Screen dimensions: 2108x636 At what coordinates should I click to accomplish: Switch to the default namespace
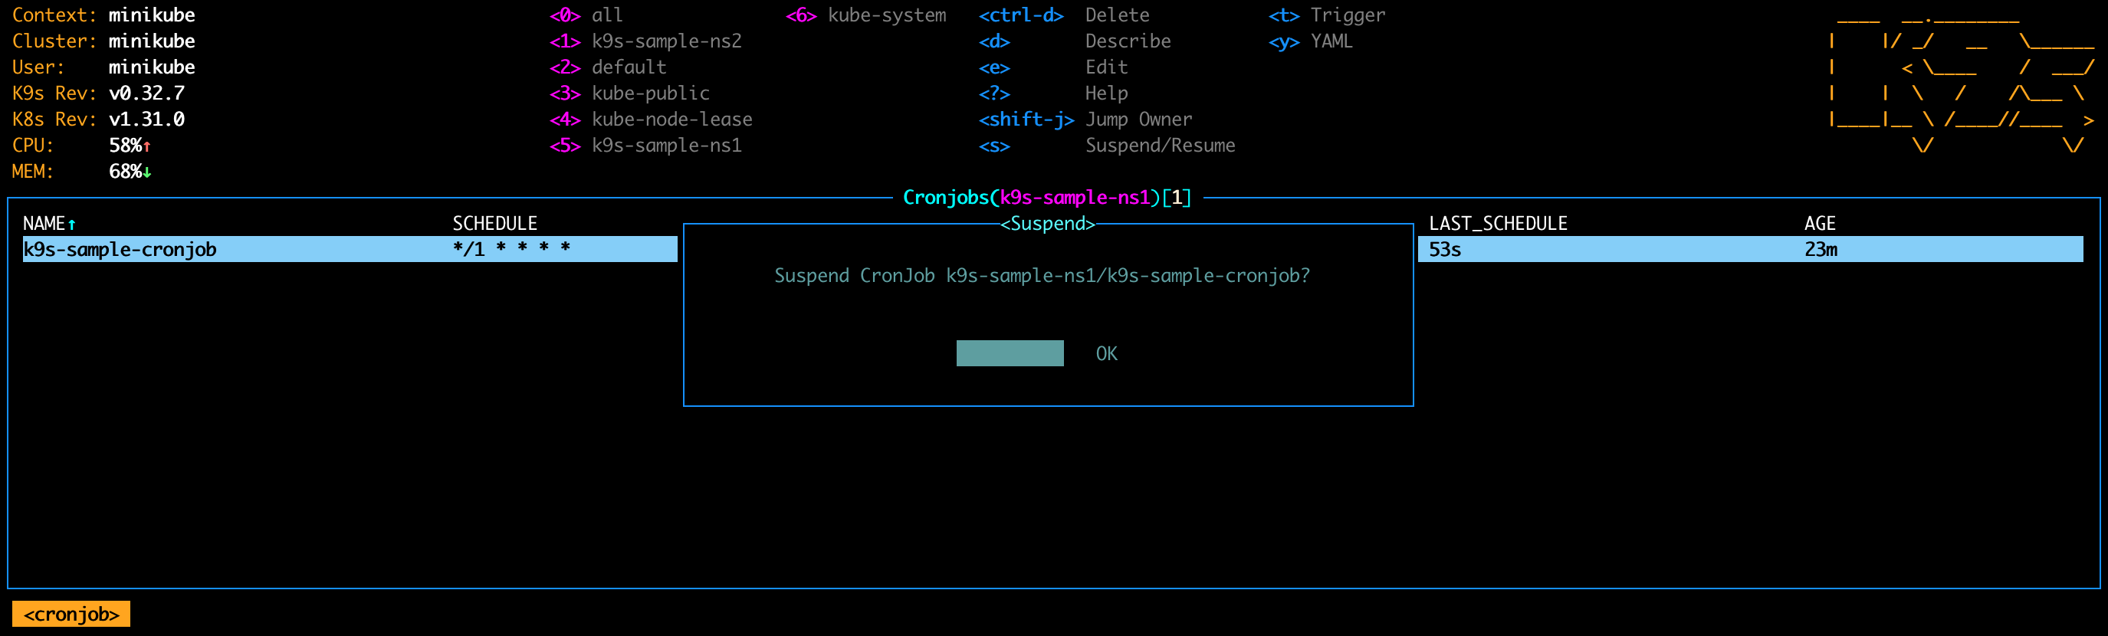[608, 67]
